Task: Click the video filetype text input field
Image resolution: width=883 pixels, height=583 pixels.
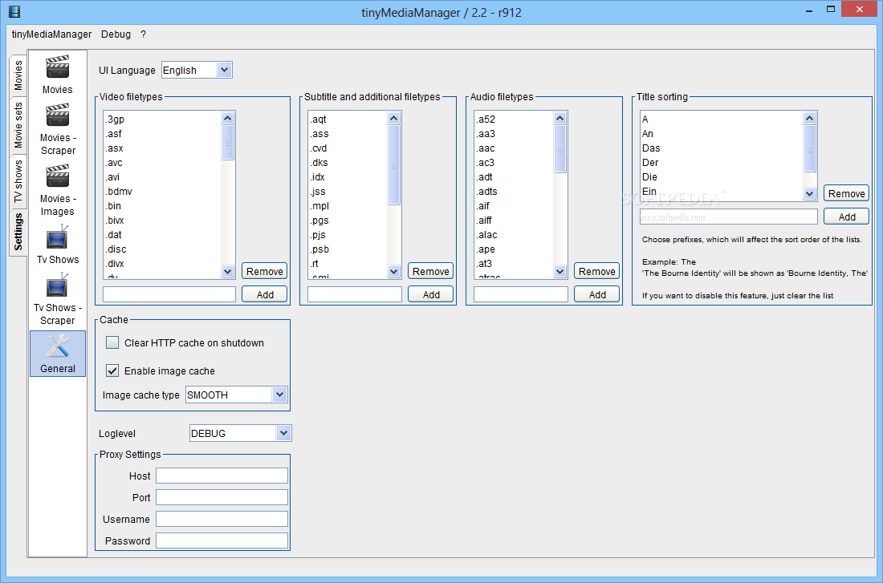Action: pyautogui.click(x=169, y=294)
